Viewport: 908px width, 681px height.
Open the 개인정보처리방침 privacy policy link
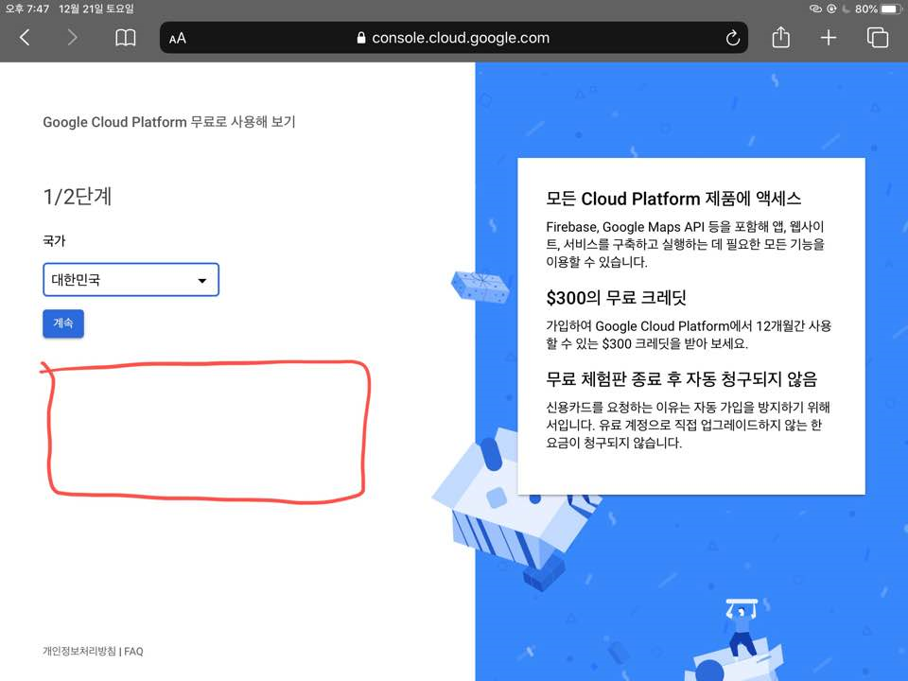pyautogui.click(x=79, y=651)
